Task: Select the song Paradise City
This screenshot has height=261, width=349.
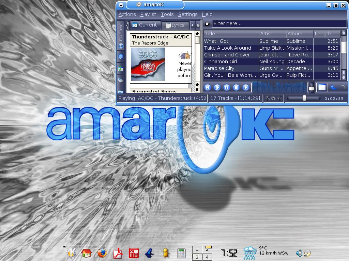Action: (219, 68)
